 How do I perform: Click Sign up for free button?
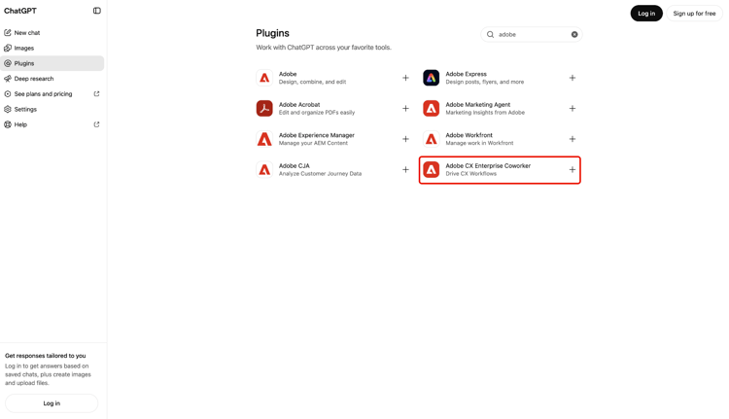(694, 14)
